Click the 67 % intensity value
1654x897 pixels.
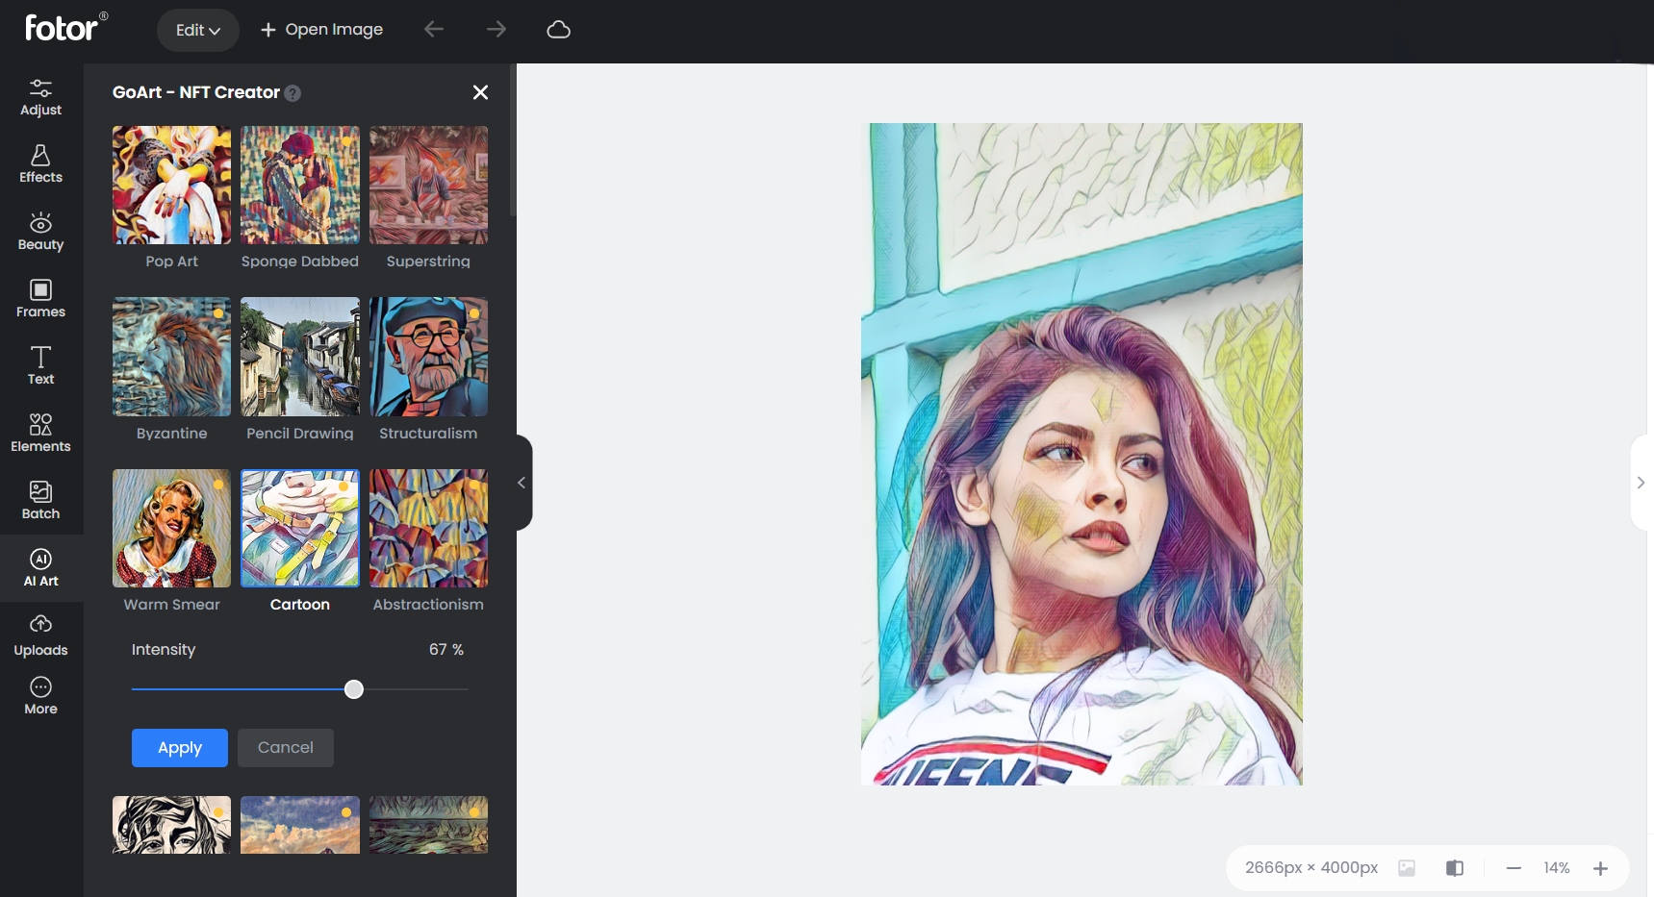pyautogui.click(x=446, y=650)
